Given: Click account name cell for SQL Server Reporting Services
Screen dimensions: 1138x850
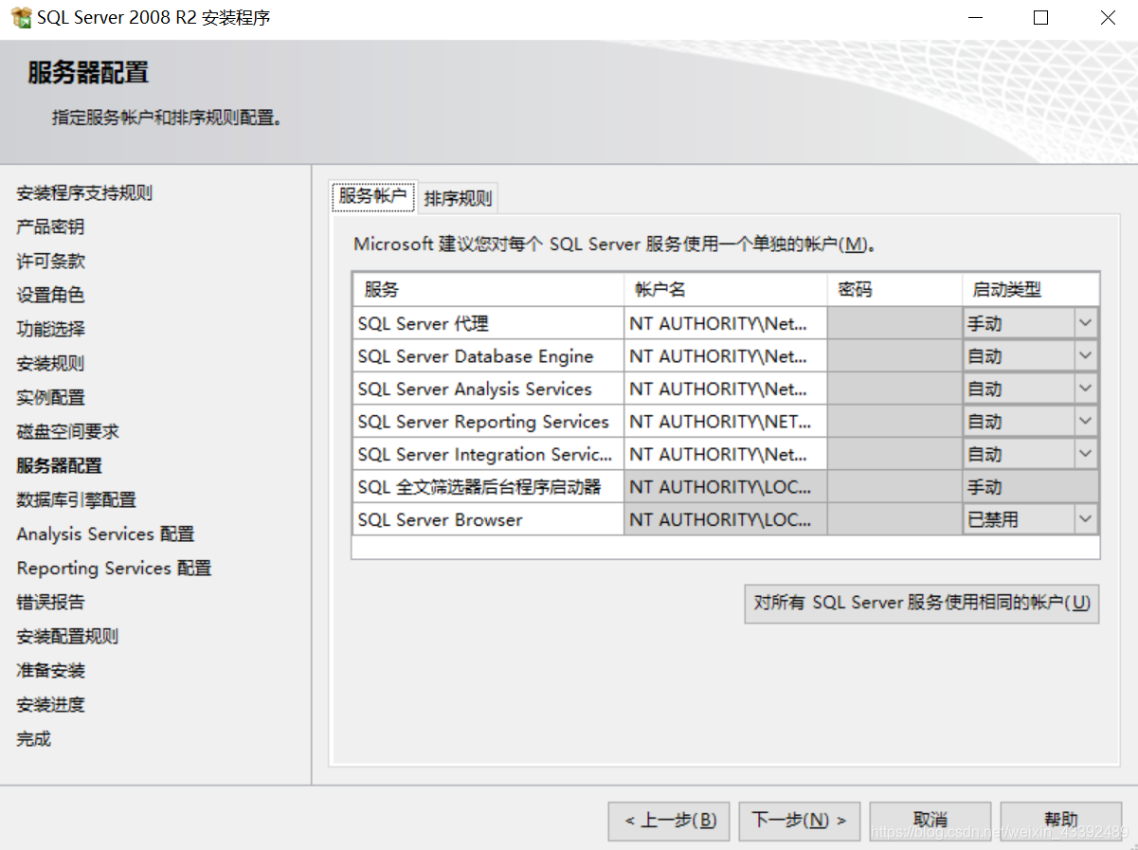Looking at the screenshot, I should 725,422.
